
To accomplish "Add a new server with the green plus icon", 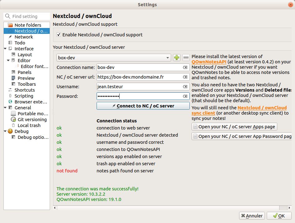I will coord(176,57).
